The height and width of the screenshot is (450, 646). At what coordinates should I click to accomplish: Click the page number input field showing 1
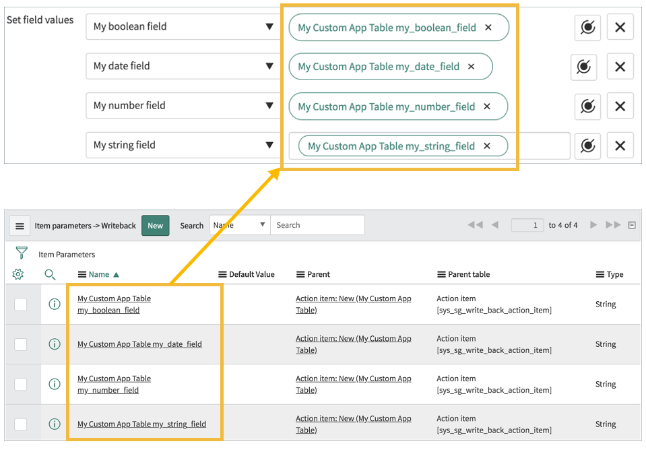527,225
